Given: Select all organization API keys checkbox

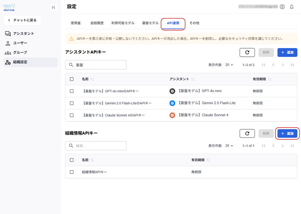Looking at the screenshot, I should click(72, 160).
